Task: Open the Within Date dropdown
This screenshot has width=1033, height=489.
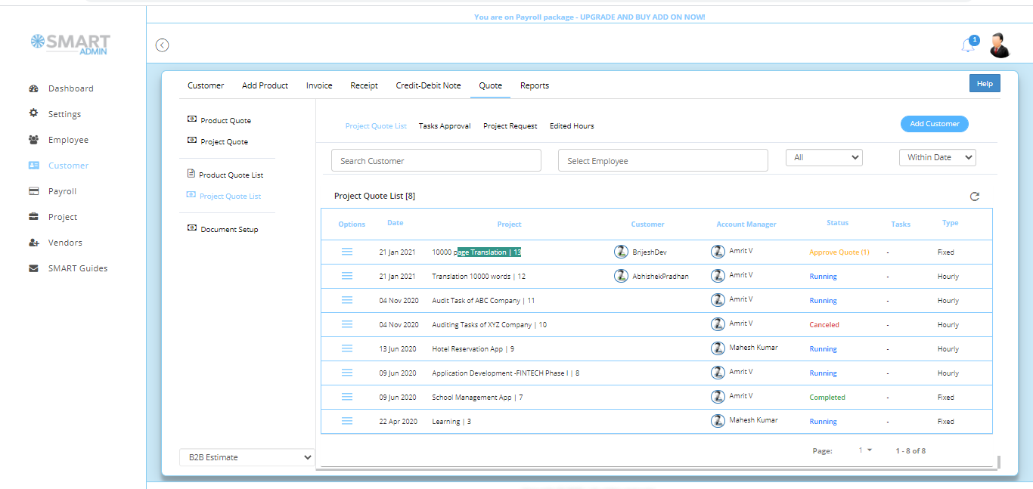Action: 937,157
